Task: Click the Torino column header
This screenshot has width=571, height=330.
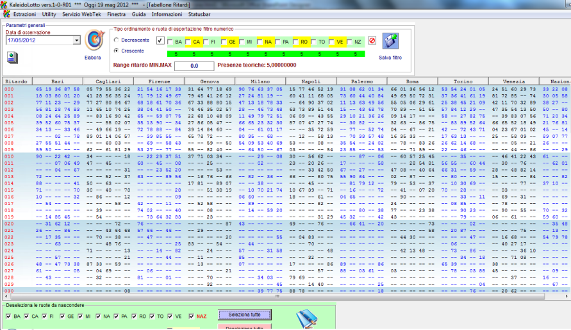Action: pyautogui.click(x=463, y=81)
